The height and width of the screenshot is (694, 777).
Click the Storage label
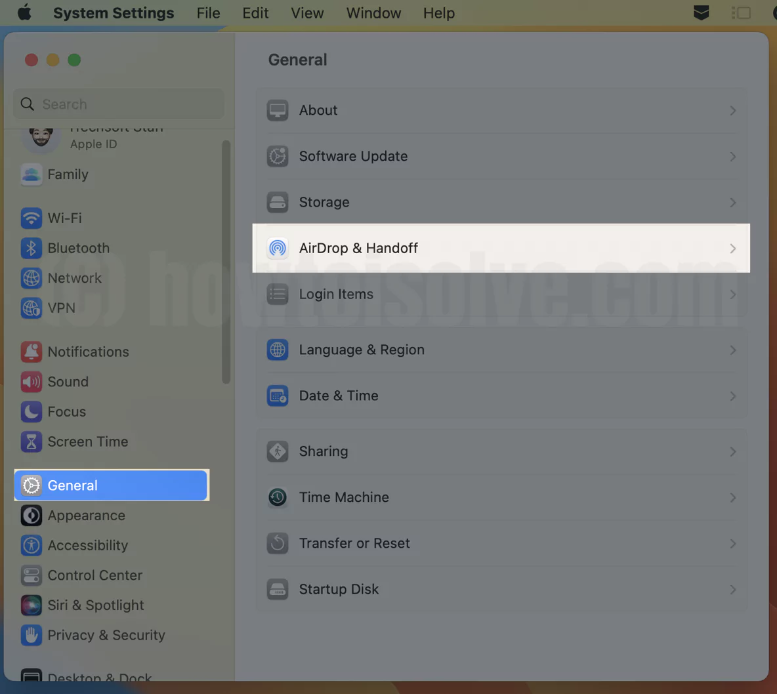[x=324, y=202]
